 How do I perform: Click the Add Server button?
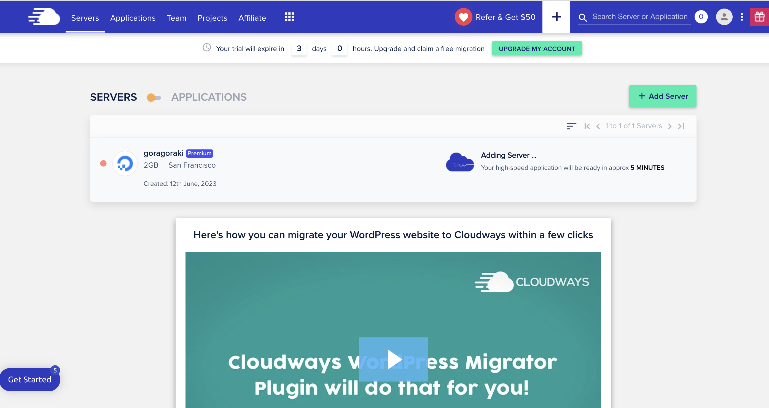pyautogui.click(x=662, y=96)
